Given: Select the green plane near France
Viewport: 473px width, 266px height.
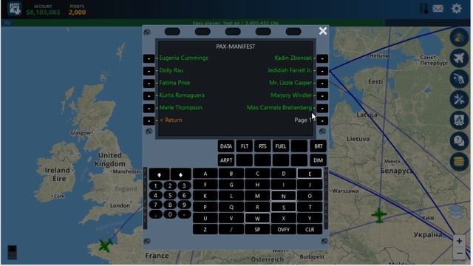Looking at the screenshot, I should coord(105,245).
